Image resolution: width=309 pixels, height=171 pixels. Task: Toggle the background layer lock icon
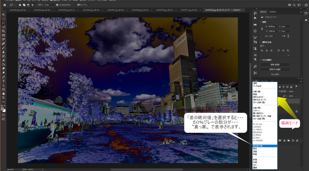296,111
